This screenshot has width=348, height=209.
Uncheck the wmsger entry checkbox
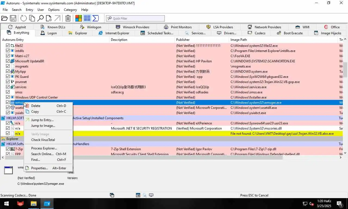tap(8, 103)
